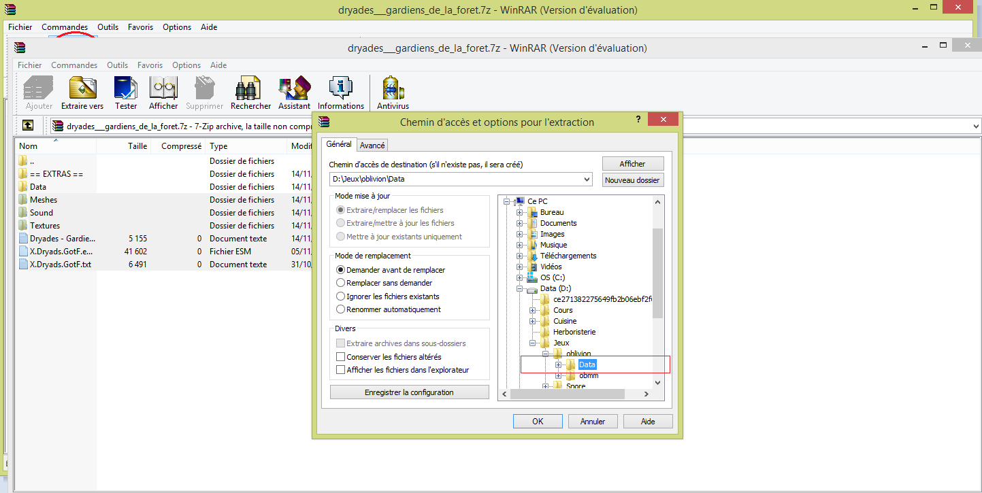This screenshot has width=982, height=493.
Task: Click the tree scroll down arrow
Action: [x=657, y=383]
